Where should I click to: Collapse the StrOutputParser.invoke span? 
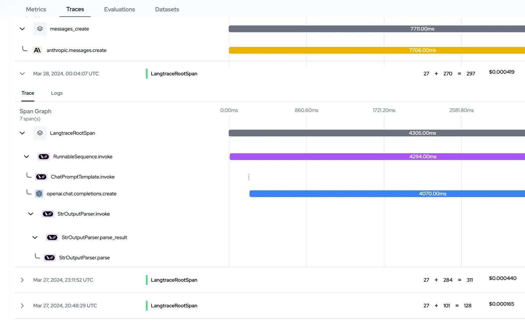tap(31, 214)
